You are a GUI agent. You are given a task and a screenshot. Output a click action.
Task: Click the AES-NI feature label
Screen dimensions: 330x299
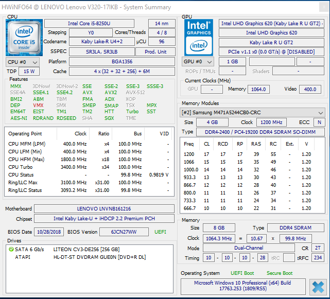pos(19,118)
